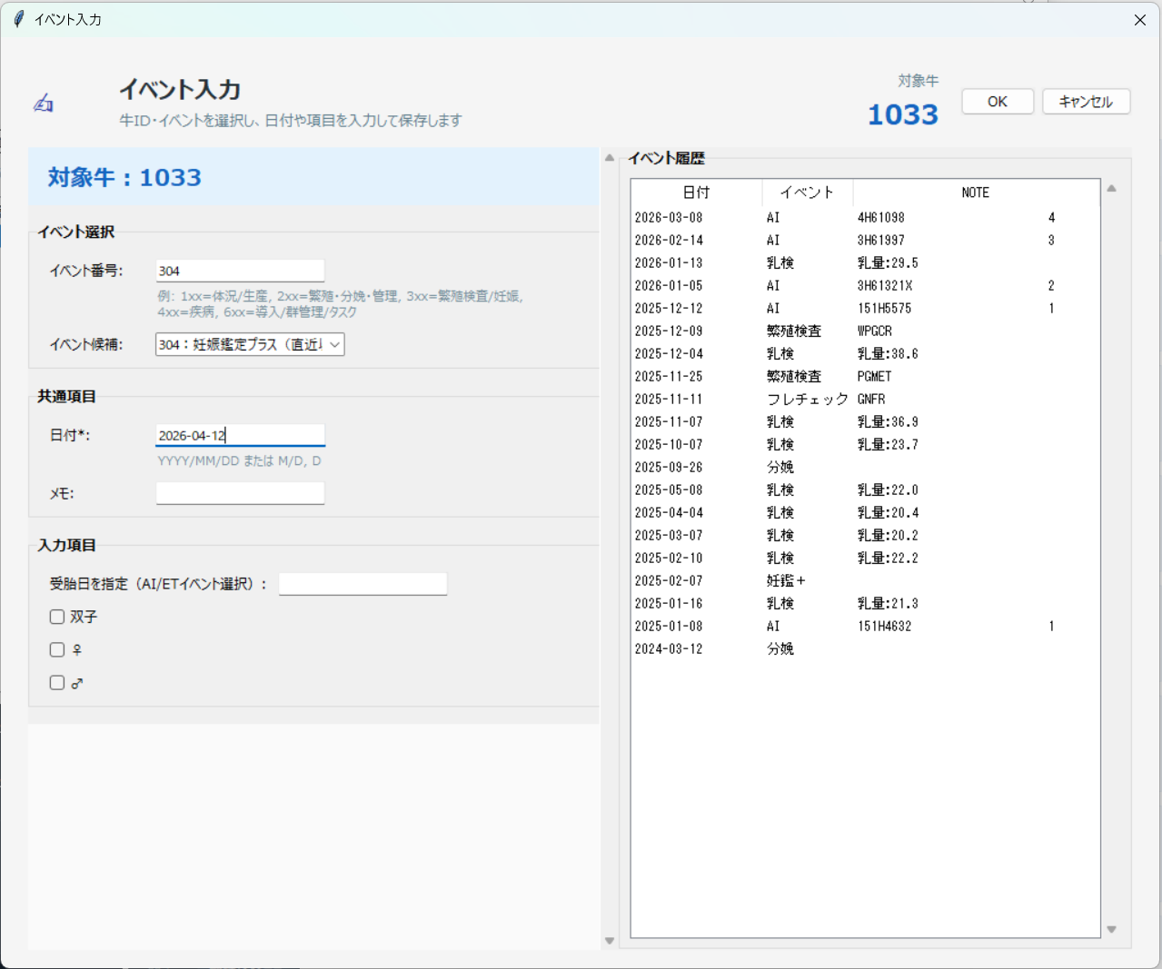The height and width of the screenshot is (969, 1162).
Task: Click the large 1033 cow ID in header
Action: pyautogui.click(x=902, y=115)
